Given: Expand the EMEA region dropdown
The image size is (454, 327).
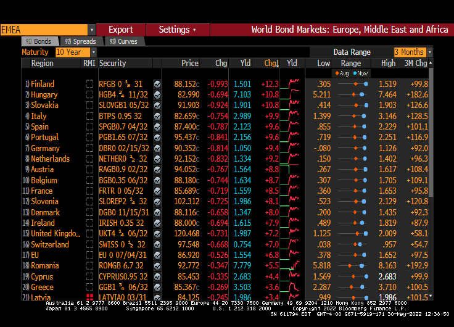Looking at the screenshot, I should click(x=92, y=30).
